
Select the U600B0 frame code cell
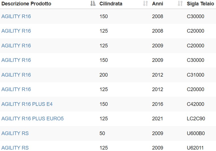(196, 133)
